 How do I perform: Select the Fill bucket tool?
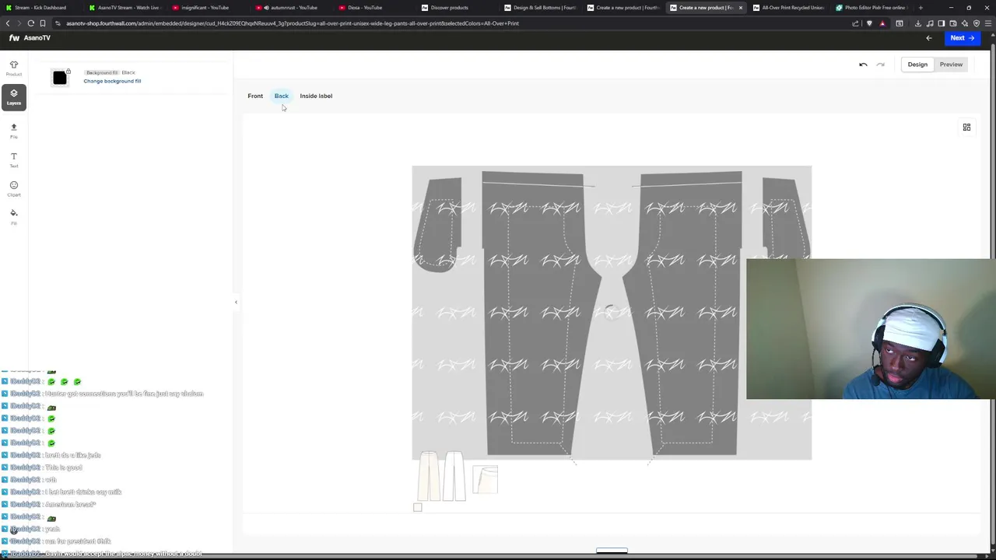point(13,217)
